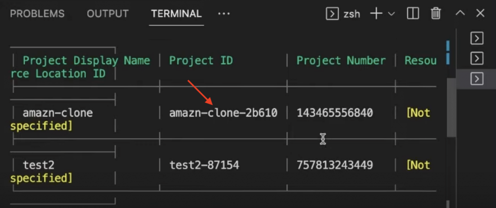Close the terminal panel with the X
Viewport: 496px width, 208px height.
pos(480,14)
